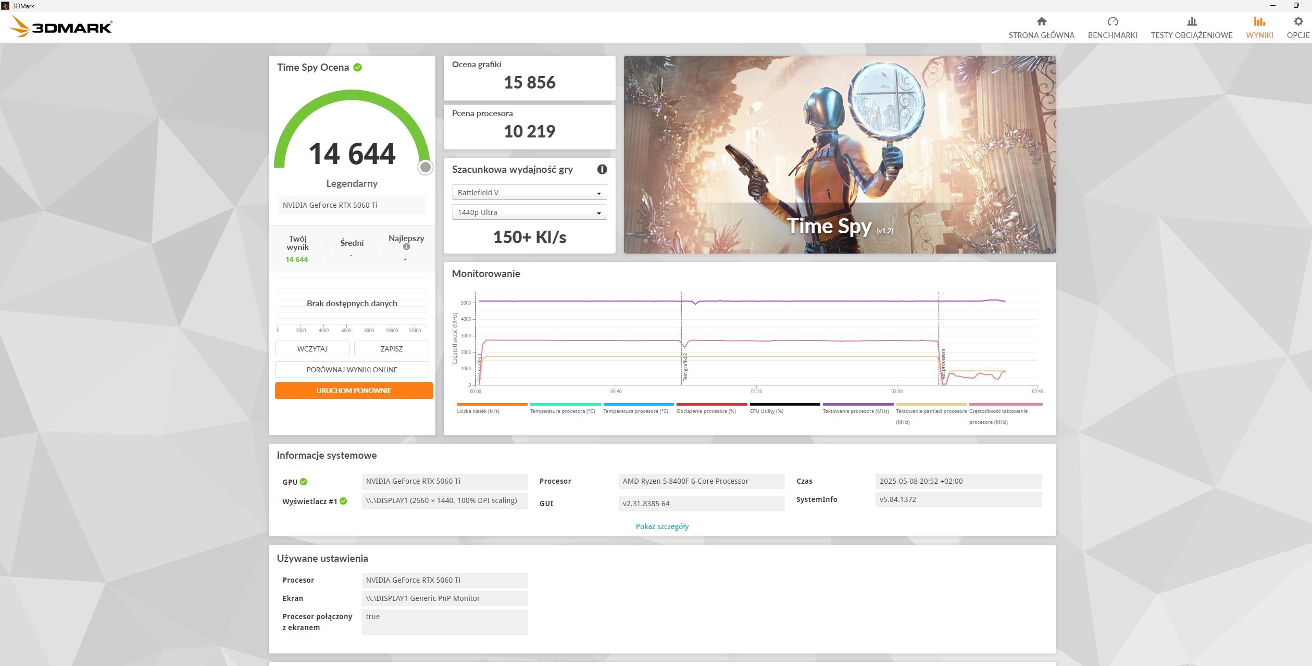This screenshot has height=666, width=1312.
Task: Open Strona Główna home icon
Action: click(x=1041, y=22)
